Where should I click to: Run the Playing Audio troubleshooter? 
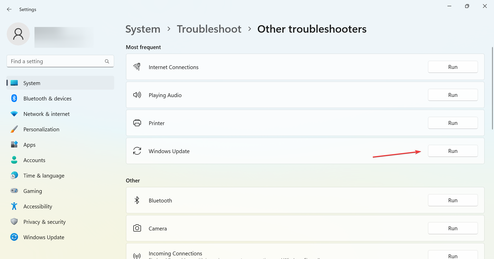tap(453, 95)
